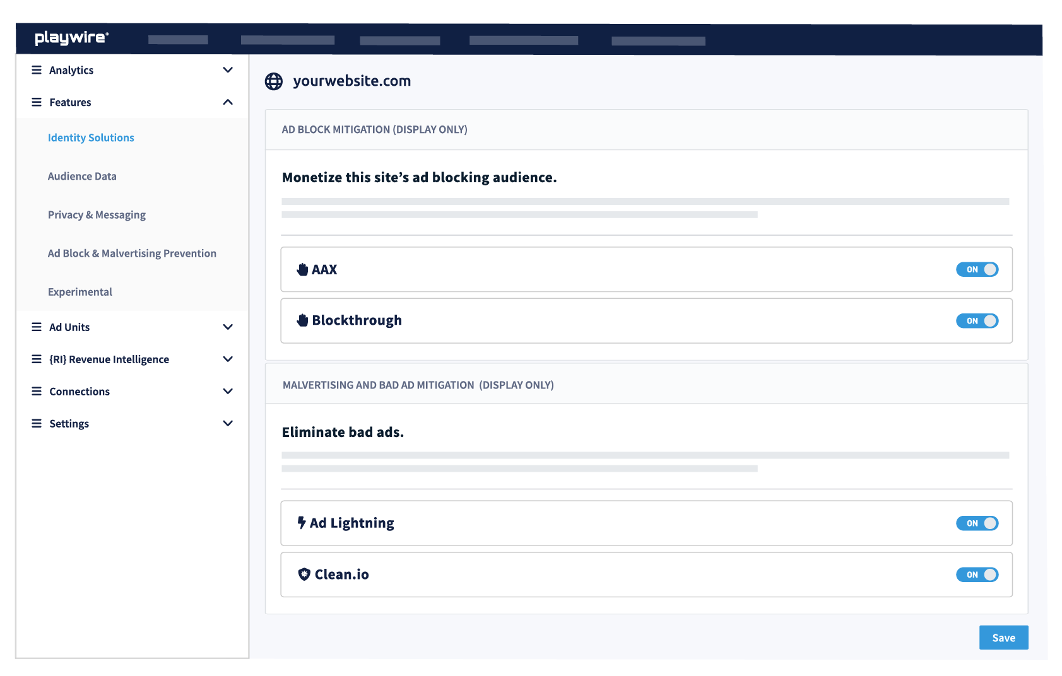Click the hand icon beside AAX
Image resolution: width=1062 pixels, height=676 pixels.
(x=302, y=269)
